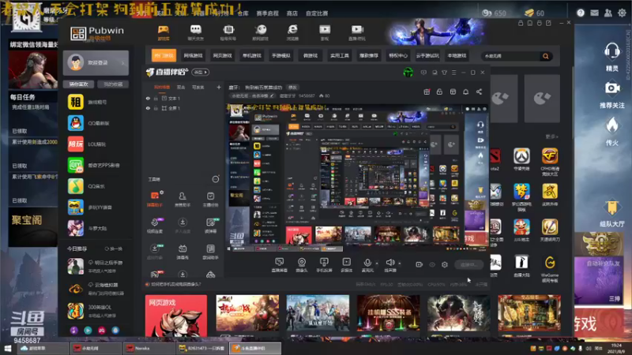Switch to 单机游戏 category tab
Screen dimensions: 632x355
click(252, 55)
